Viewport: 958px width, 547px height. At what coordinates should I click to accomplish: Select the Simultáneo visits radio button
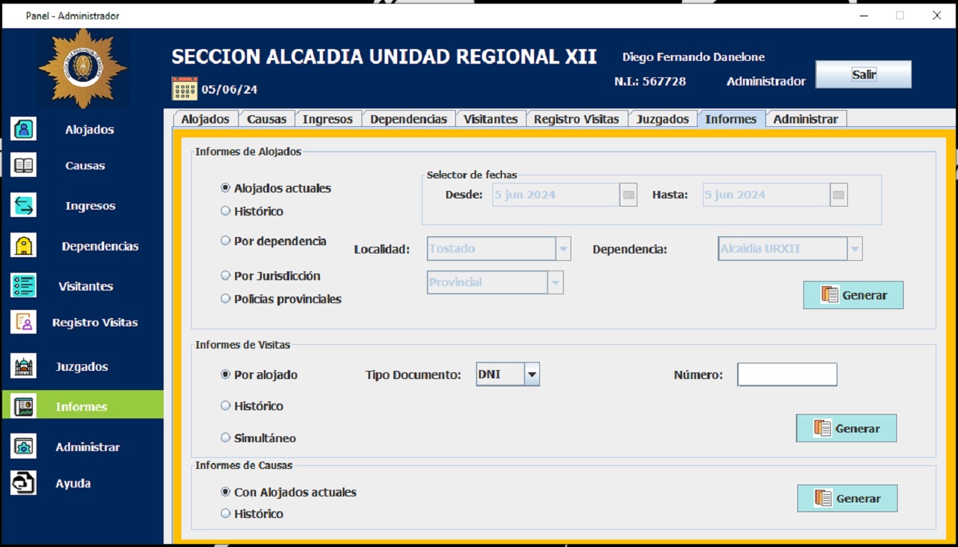(x=225, y=438)
